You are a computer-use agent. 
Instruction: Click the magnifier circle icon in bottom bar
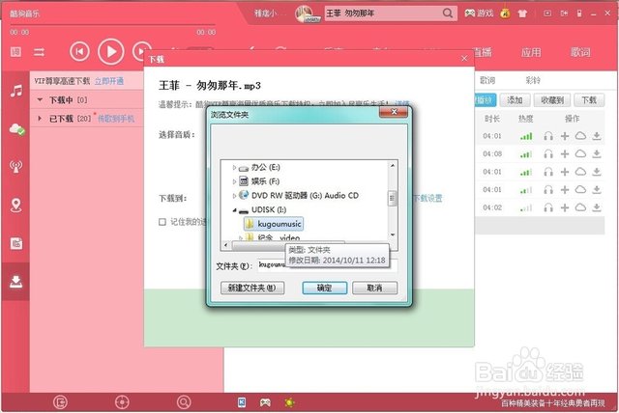click(x=184, y=402)
